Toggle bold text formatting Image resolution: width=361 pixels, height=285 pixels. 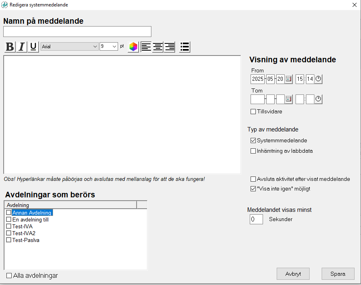[10, 47]
